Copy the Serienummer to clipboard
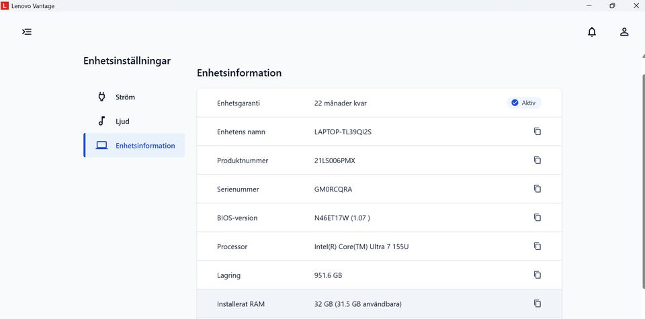The height and width of the screenshot is (319, 645). 537,189
